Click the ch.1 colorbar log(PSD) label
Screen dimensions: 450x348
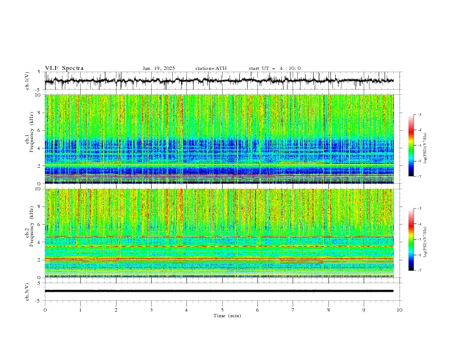click(x=425, y=148)
